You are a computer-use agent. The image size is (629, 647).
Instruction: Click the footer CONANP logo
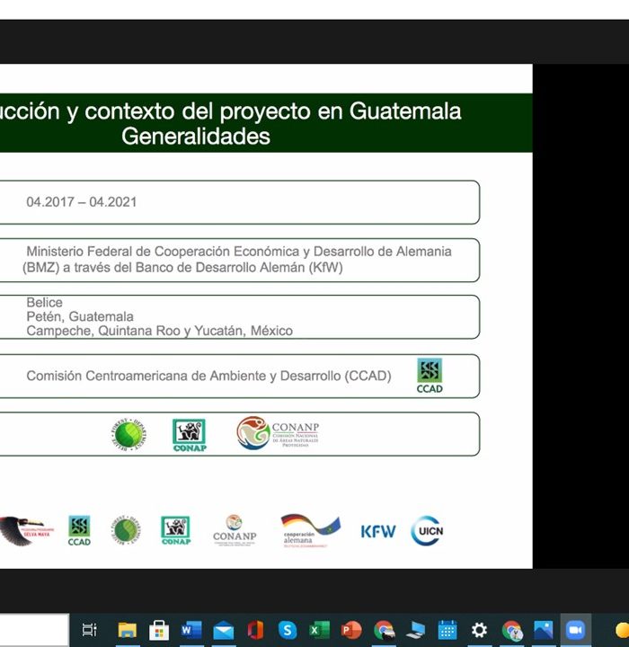coord(235,531)
